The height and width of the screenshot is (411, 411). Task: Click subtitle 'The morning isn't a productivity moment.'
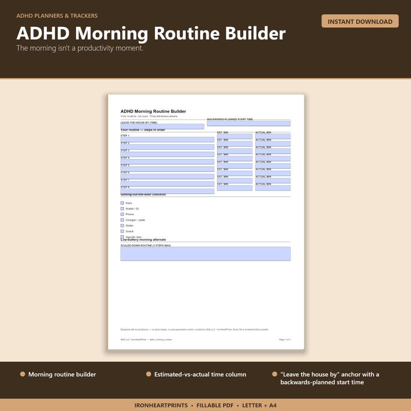[80, 48]
